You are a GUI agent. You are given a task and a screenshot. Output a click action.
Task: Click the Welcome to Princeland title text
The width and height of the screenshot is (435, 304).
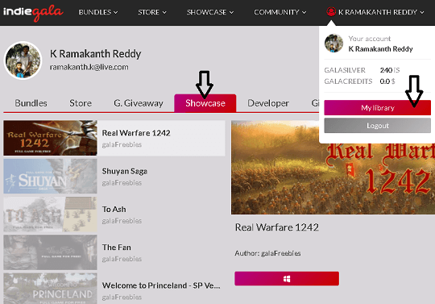[x=161, y=285]
